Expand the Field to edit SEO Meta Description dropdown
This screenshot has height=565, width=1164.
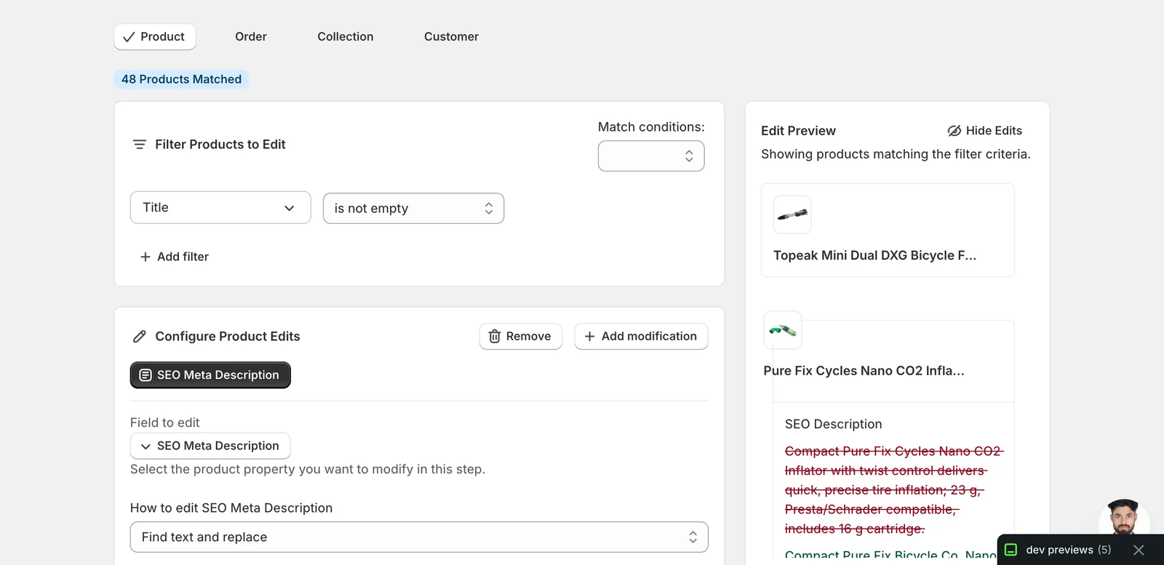click(x=210, y=446)
